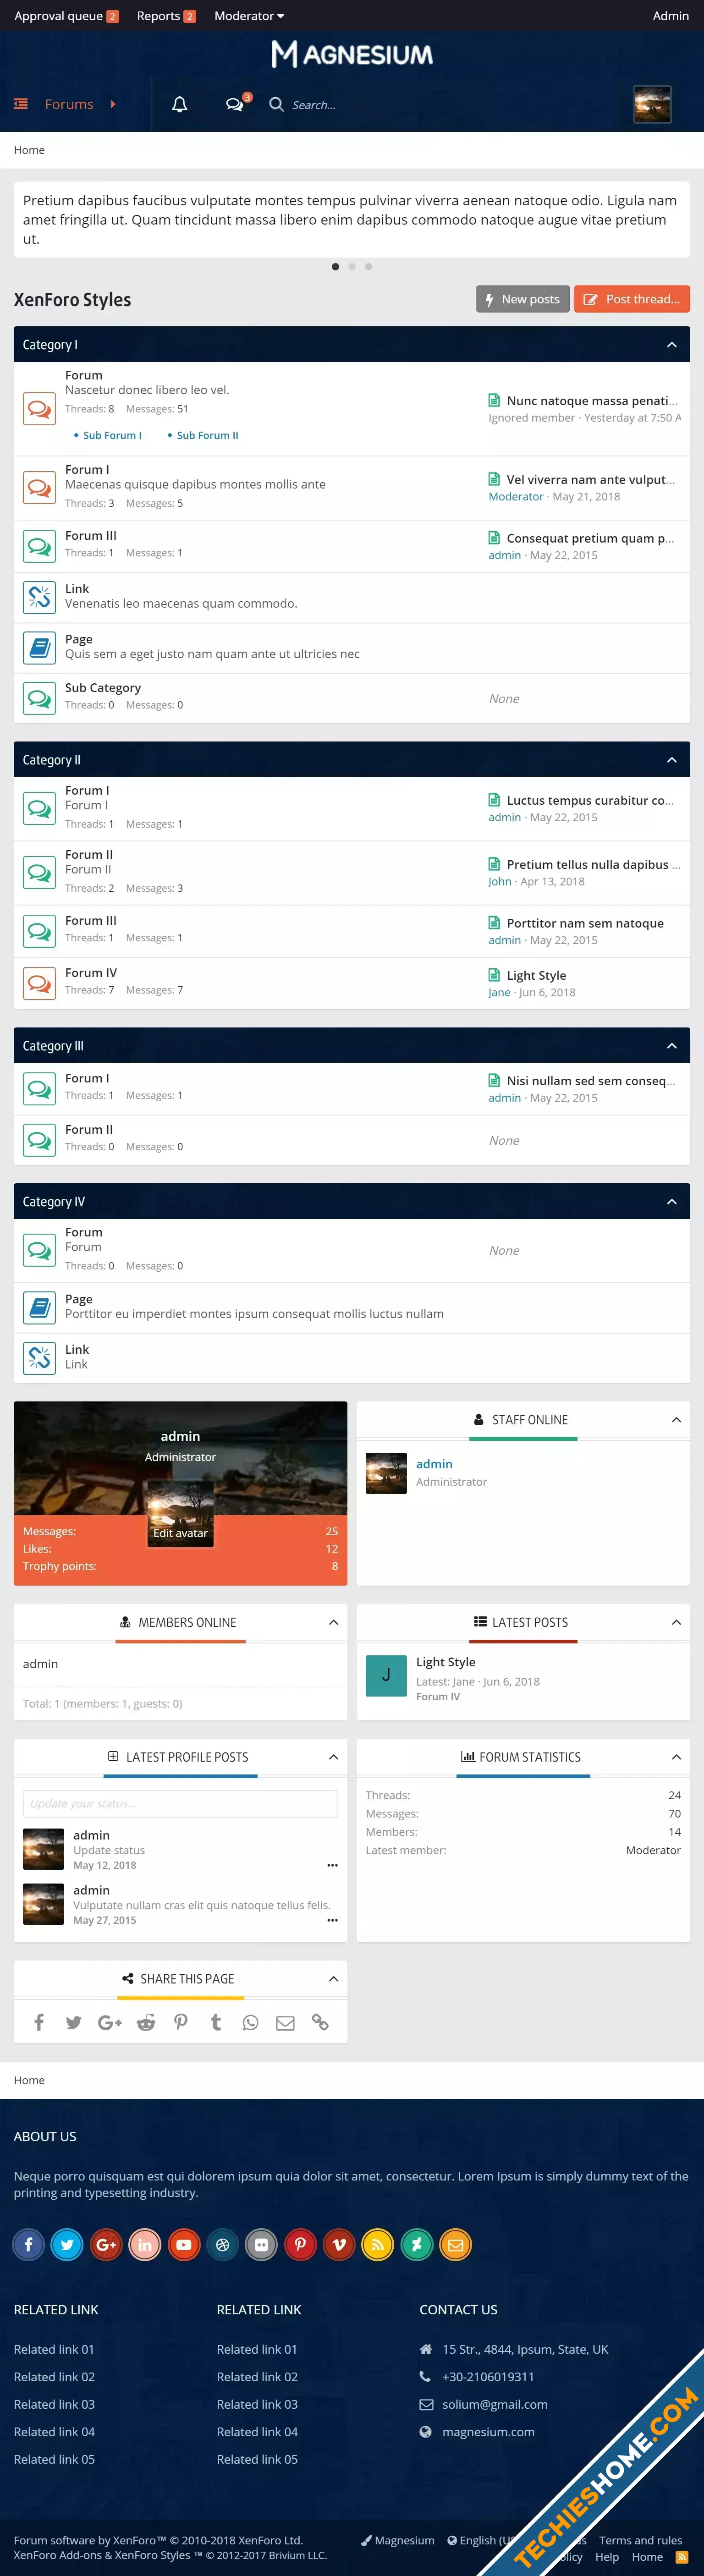Open footer DeviantArt circle icon
Image resolution: width=704 pixels, height=2576 pixels.
(x=417, y=2244)
